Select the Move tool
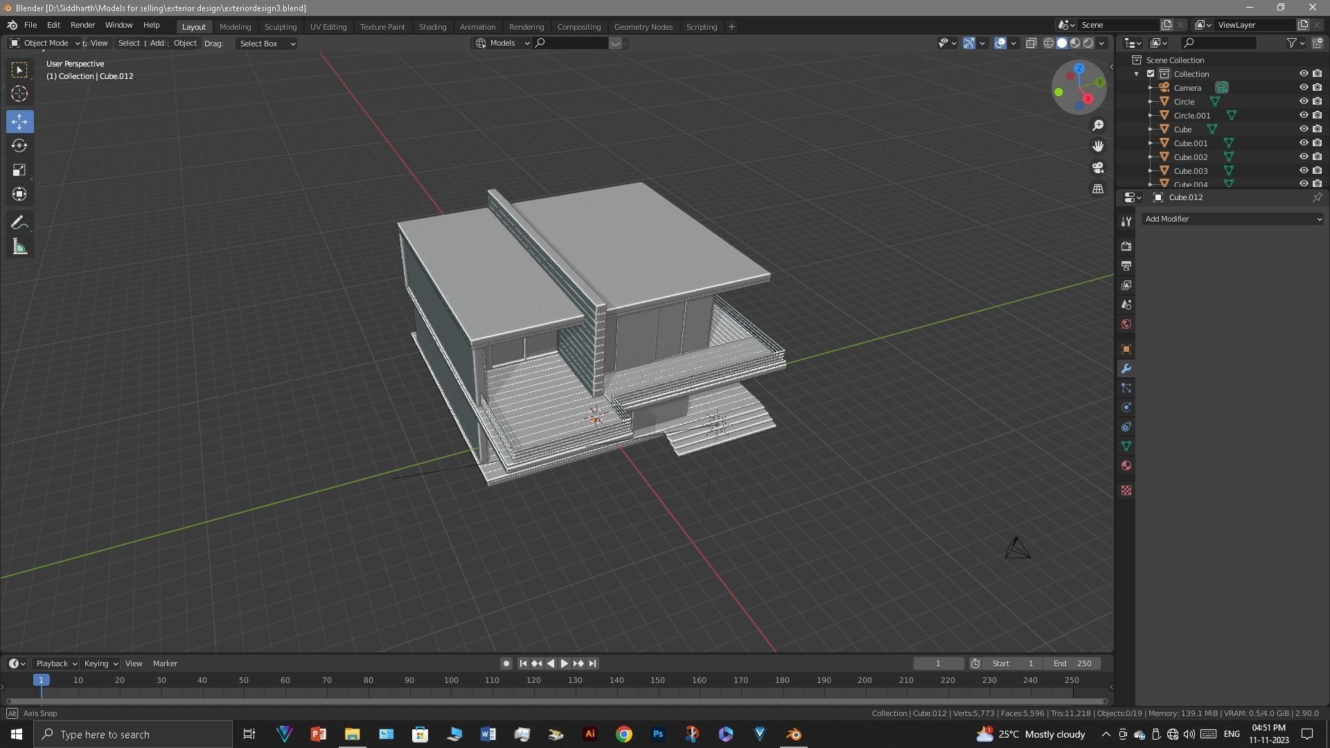Viewport: 1330px width, 748px height. point(19,121)
